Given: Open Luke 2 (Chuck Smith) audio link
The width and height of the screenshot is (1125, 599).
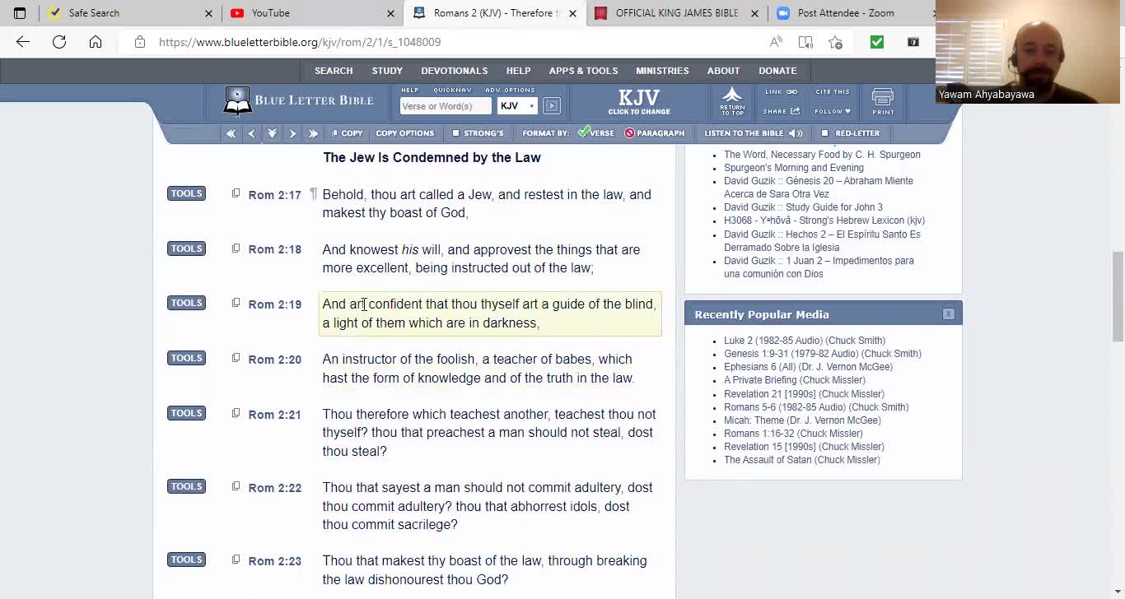Looking at the screenshot, I should coord(805,341).
